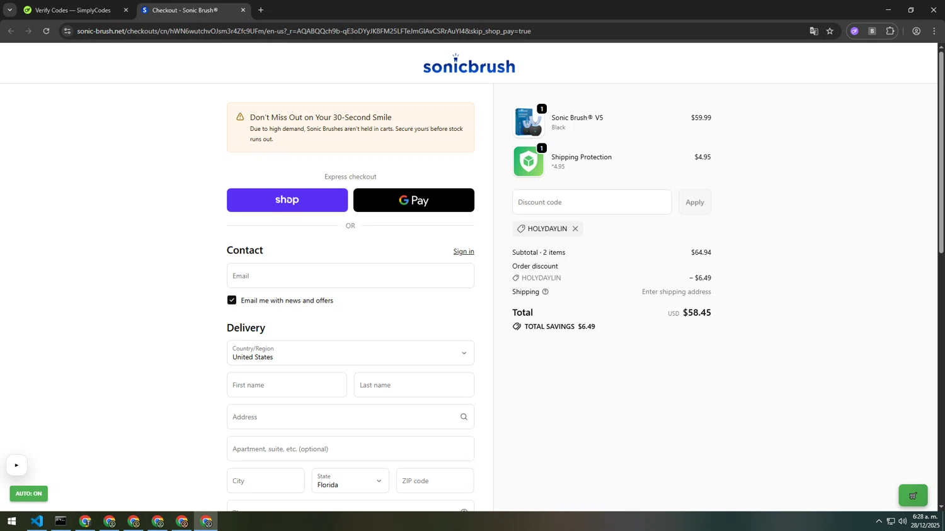The image size is (945, 531).
Task: Open the Chrome profile icon
Action: 917,31
